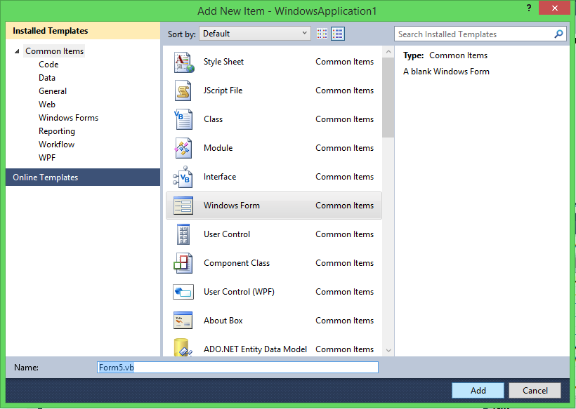
Task: Select the Style Sheet template
Action: 222,62
